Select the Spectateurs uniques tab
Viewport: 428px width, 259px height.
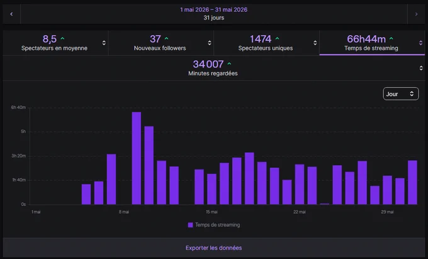(266, 43)
